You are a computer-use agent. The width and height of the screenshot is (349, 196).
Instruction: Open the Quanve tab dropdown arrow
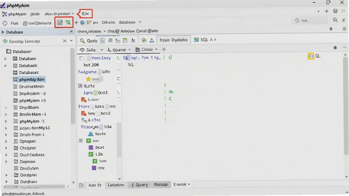[x=130, y=50]
